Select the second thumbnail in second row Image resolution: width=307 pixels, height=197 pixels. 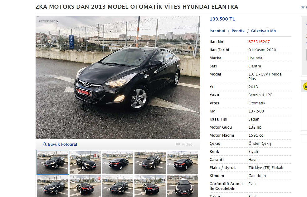click(85, 186)
